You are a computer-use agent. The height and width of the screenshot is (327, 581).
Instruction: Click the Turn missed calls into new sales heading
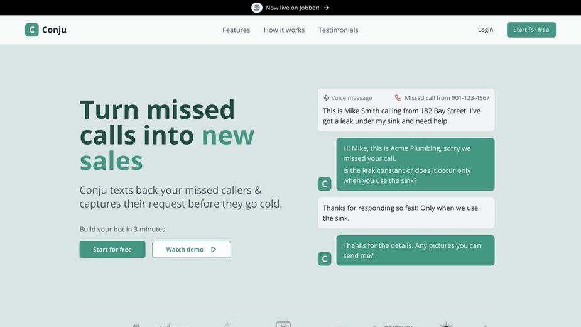[167, 135]
